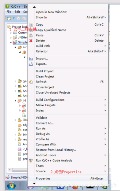The image size is (120, 191).
Task: Open the Profile As submenu
Action: (x=68, y=139)
